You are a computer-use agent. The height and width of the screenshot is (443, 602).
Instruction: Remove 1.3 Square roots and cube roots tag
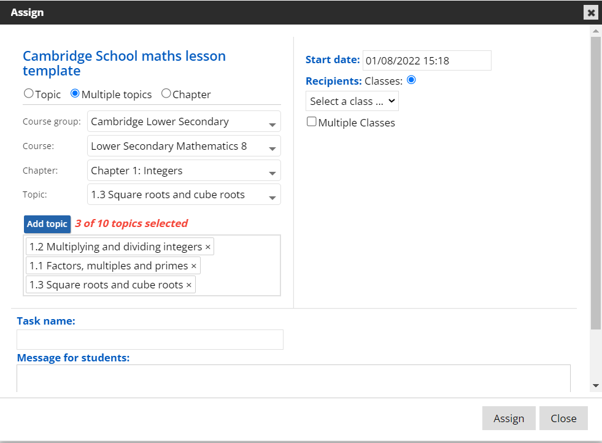coord(189,285)
